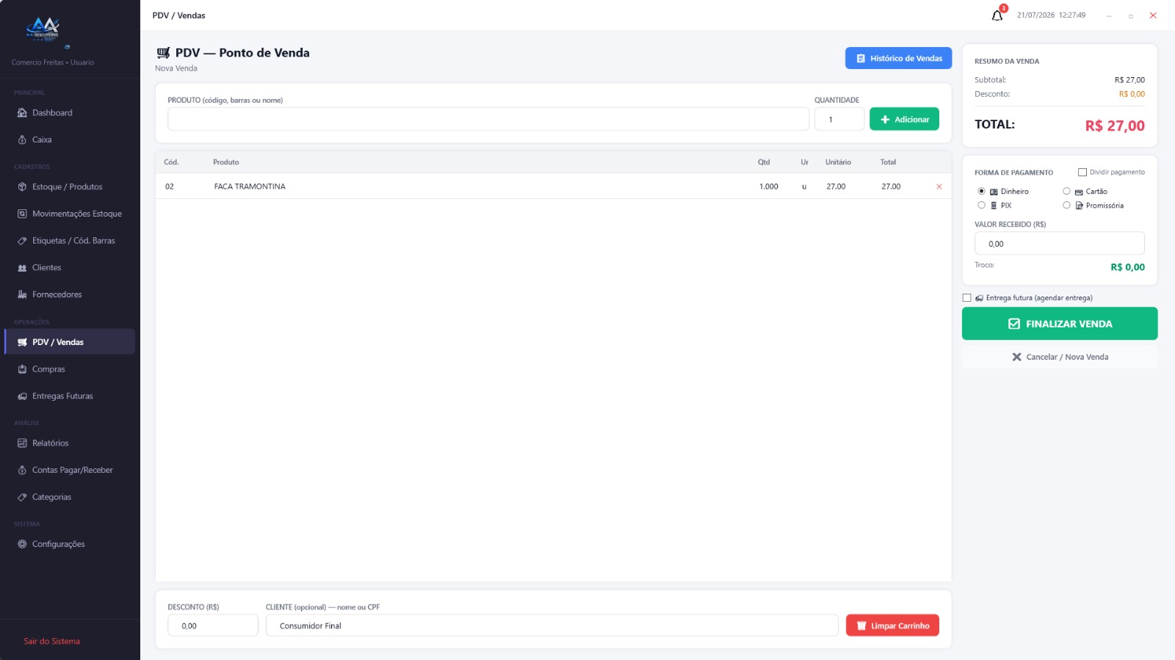
Task: Click the TOTAL R$ 27,00 value
Action: point(1115,126)
